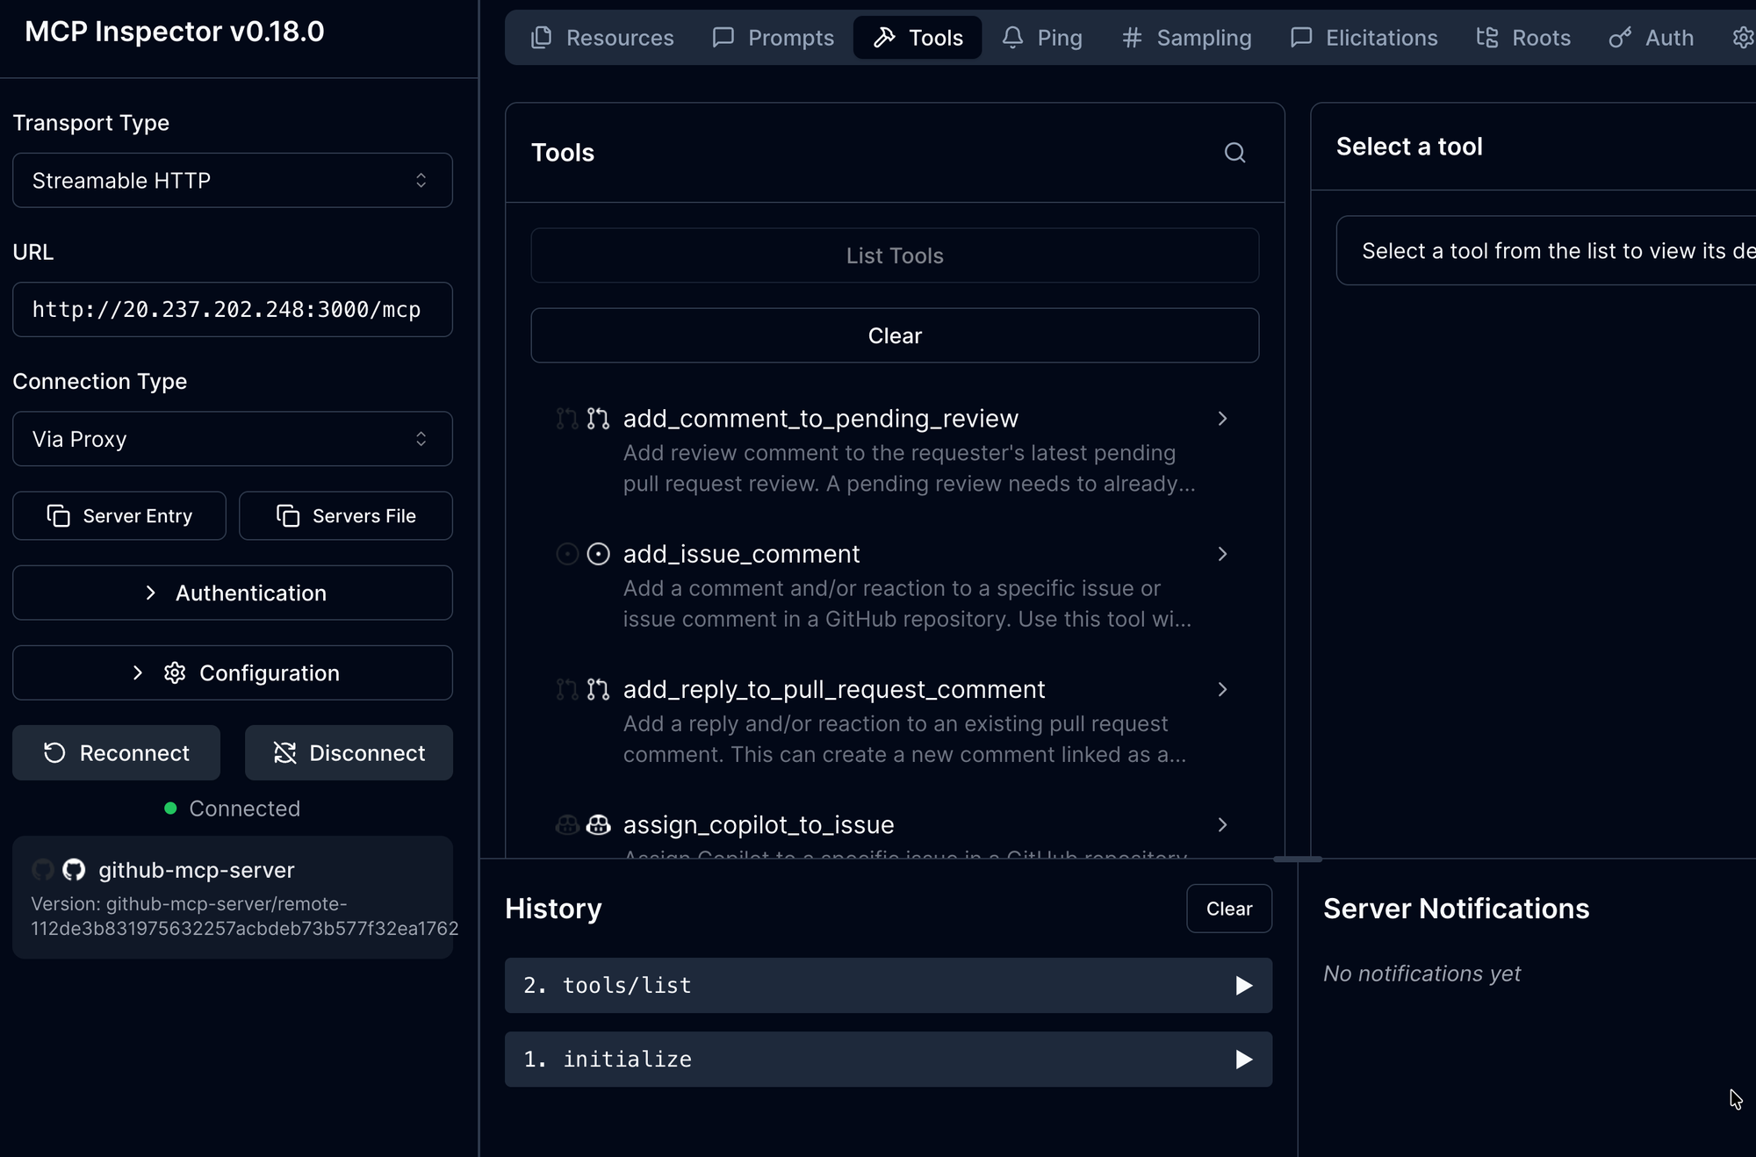Click the Reconnect button

tap(116, 753)
